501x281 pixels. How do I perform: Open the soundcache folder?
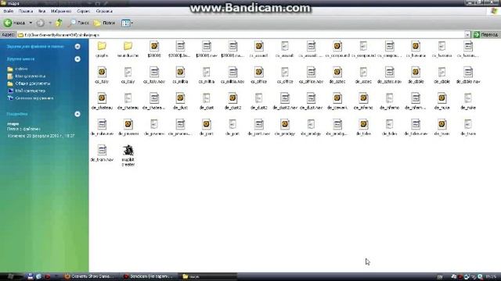[128, 49]
